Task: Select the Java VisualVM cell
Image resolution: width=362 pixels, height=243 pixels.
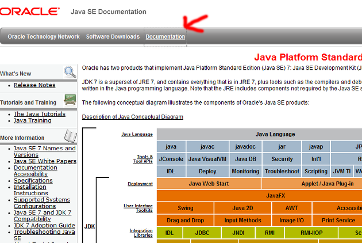Action: coord(207,159)
